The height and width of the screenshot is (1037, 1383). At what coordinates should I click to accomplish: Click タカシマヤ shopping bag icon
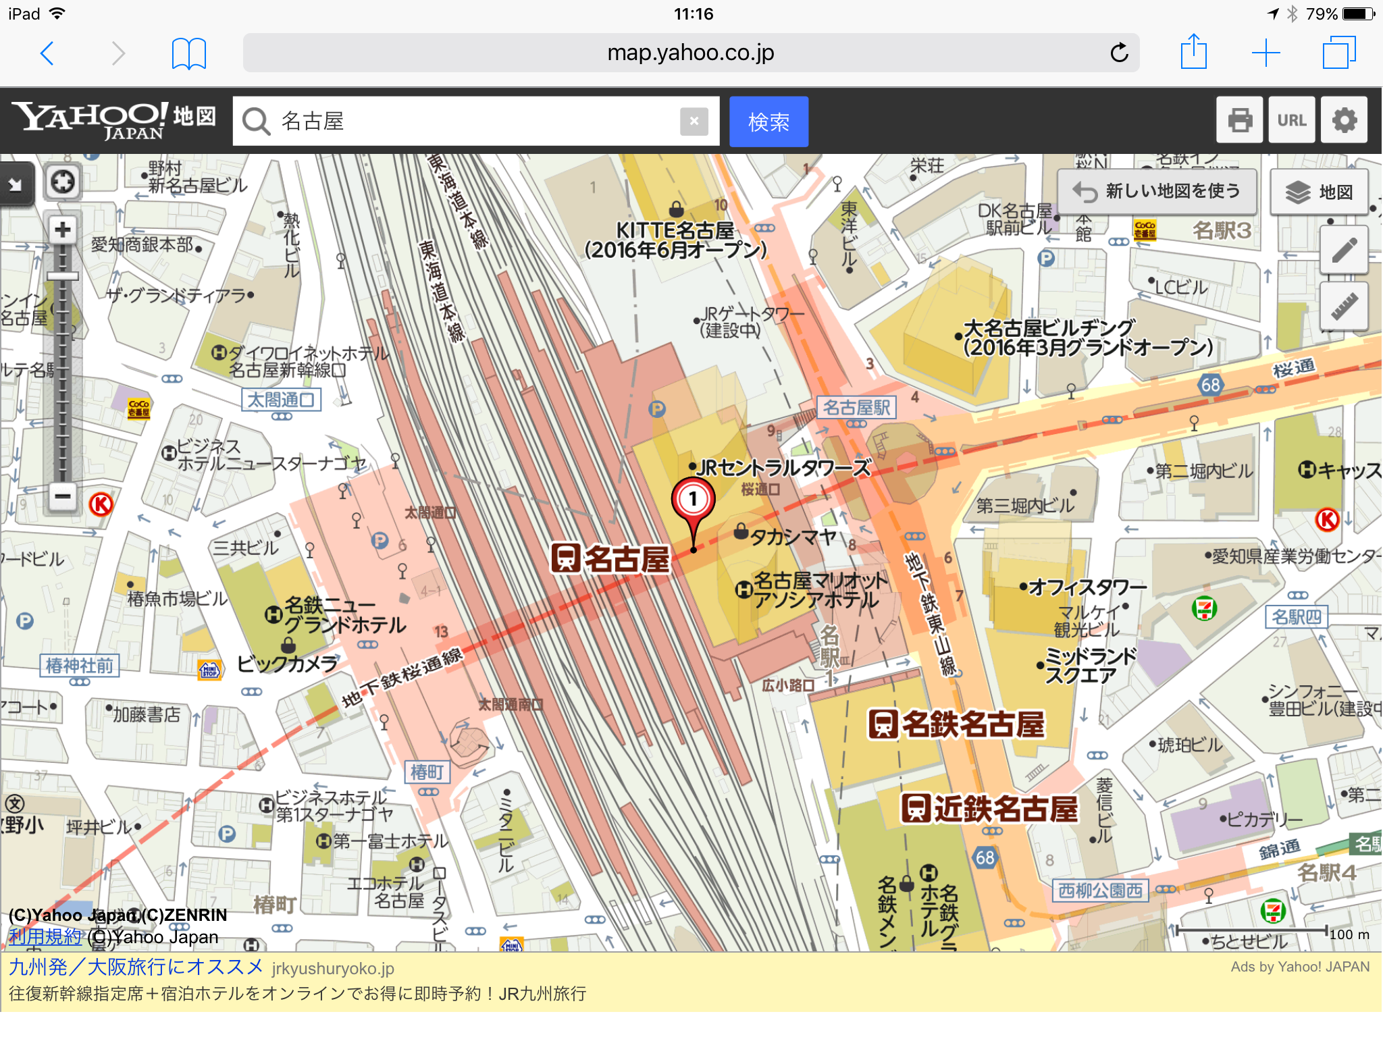[x=741, y=531]
